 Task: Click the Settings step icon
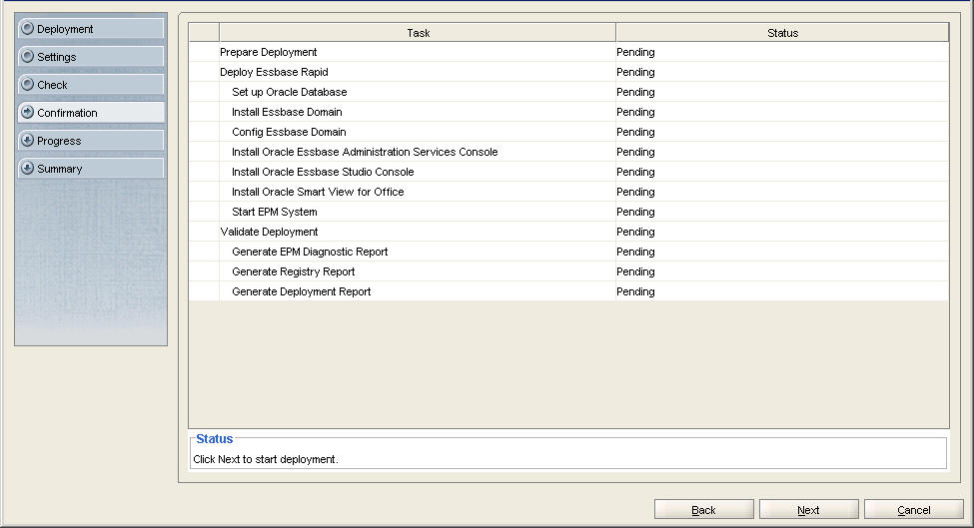(x=27, y=56)
